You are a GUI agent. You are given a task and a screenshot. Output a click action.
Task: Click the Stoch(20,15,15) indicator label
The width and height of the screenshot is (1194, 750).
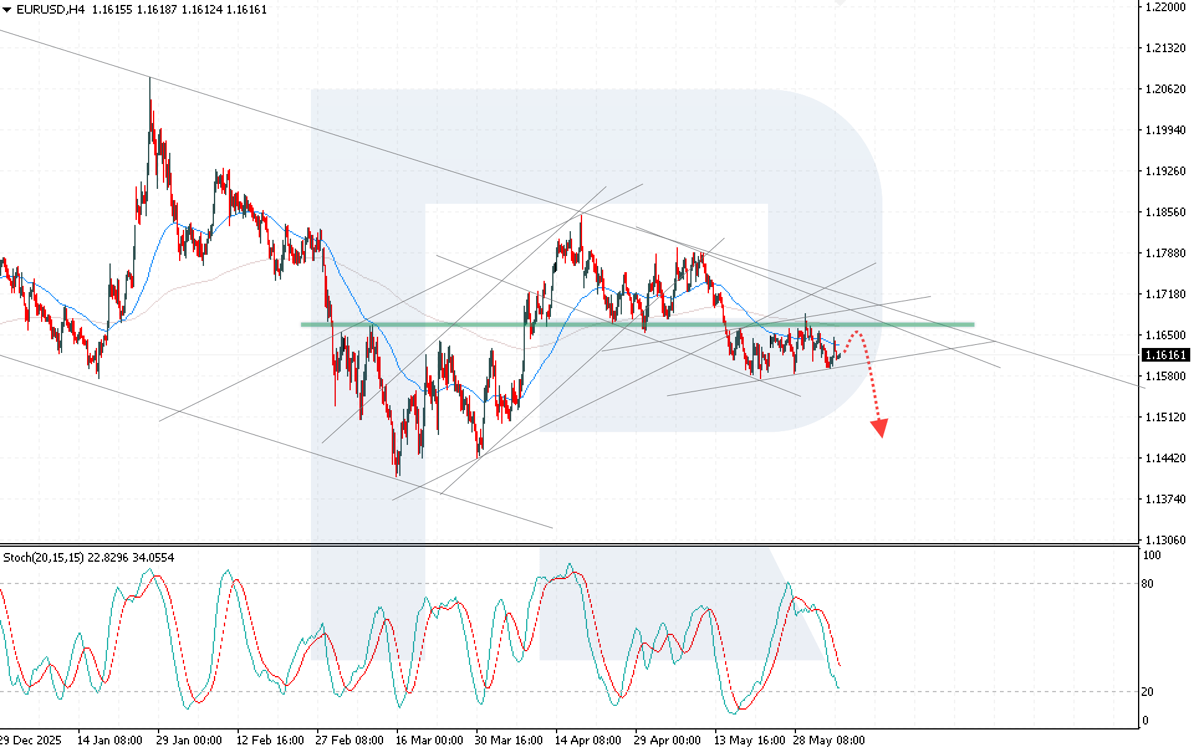[x=43, y=557]
